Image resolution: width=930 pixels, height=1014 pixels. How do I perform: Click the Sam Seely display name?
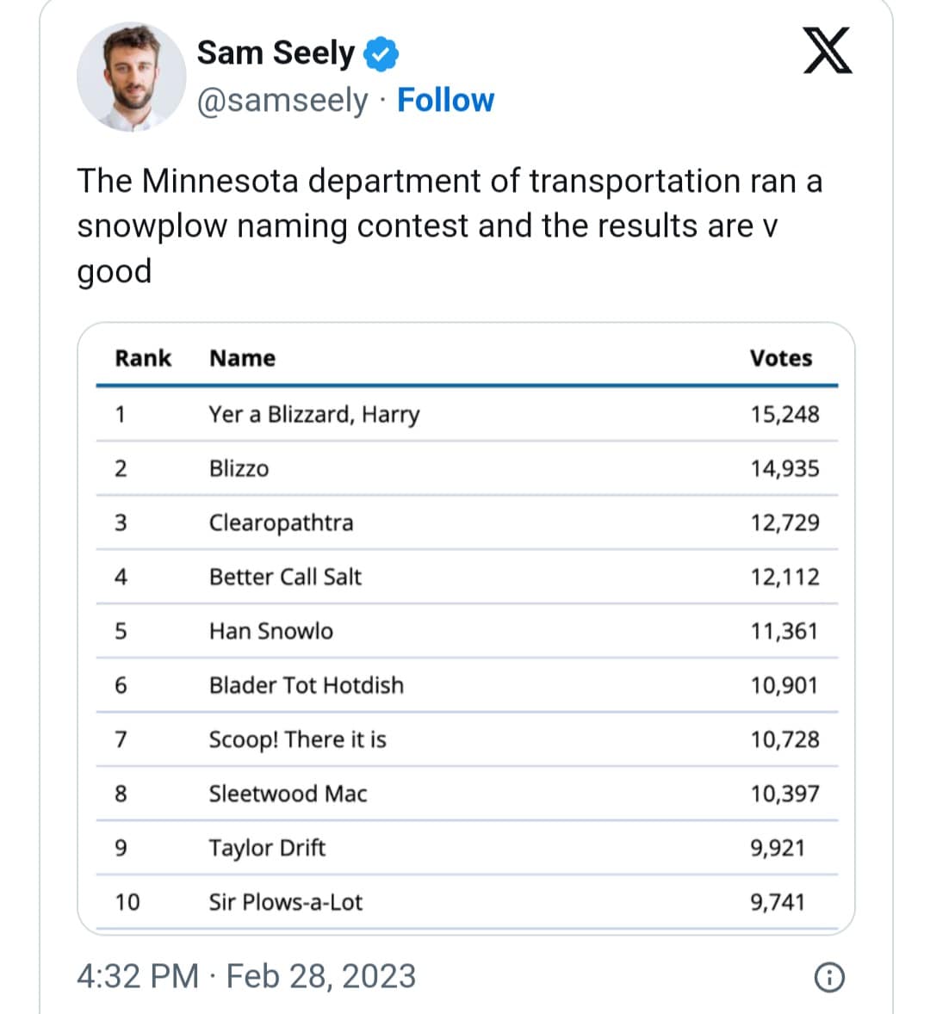[x=276, y=53]
